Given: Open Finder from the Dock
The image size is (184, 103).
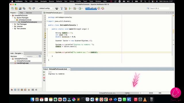Looking at the screenshot, I should pyautogui.click(x=32, y=99).
